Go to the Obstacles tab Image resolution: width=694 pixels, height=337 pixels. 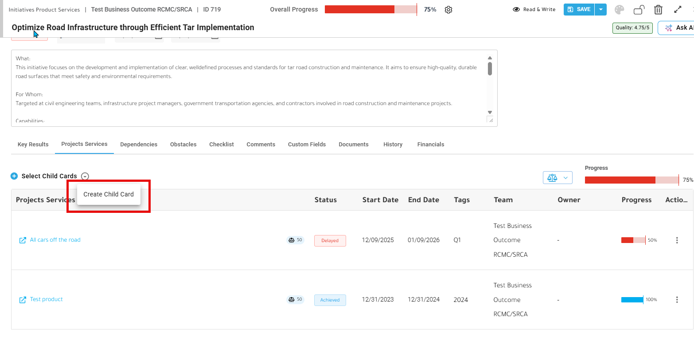pos(183,145)
